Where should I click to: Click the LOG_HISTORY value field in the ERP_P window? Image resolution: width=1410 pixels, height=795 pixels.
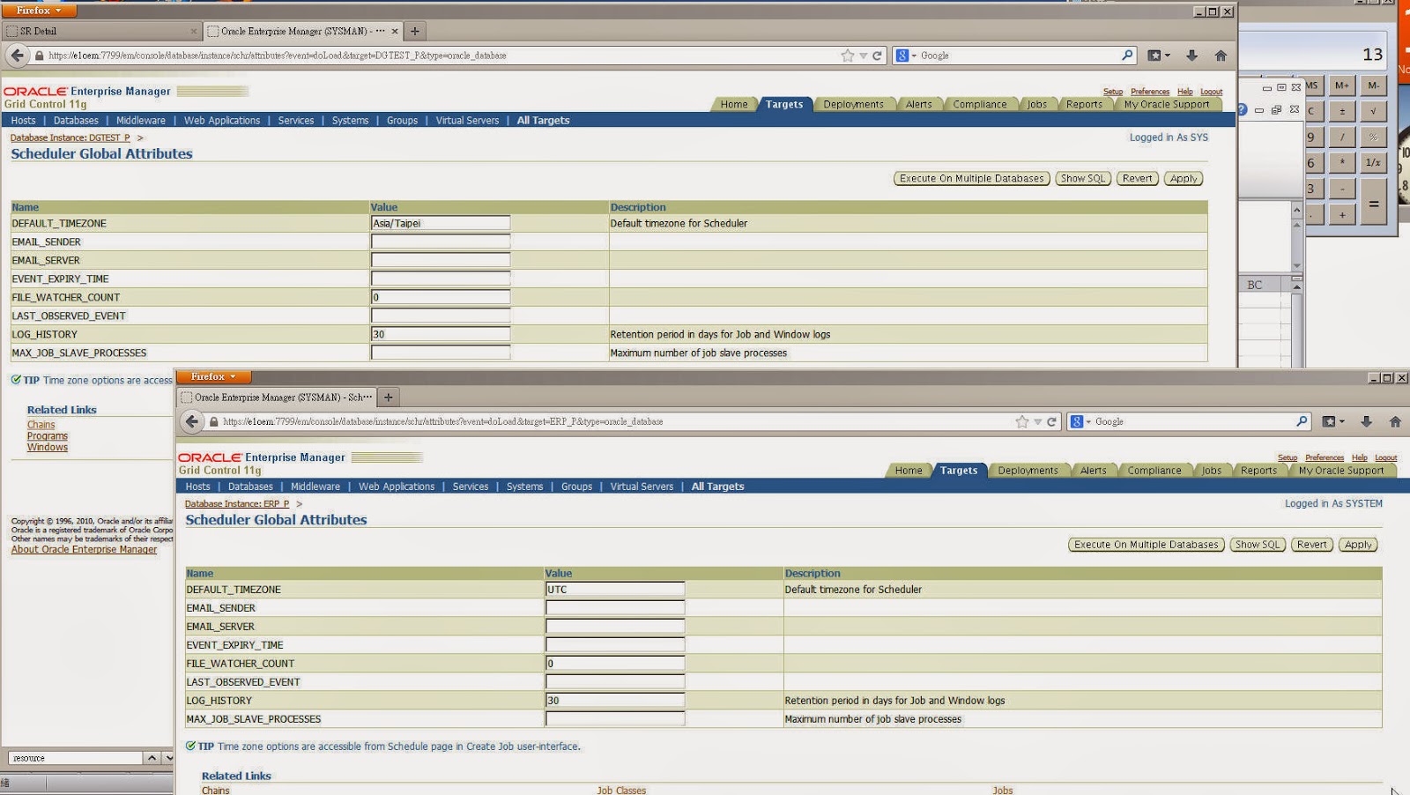pos(615,701)
